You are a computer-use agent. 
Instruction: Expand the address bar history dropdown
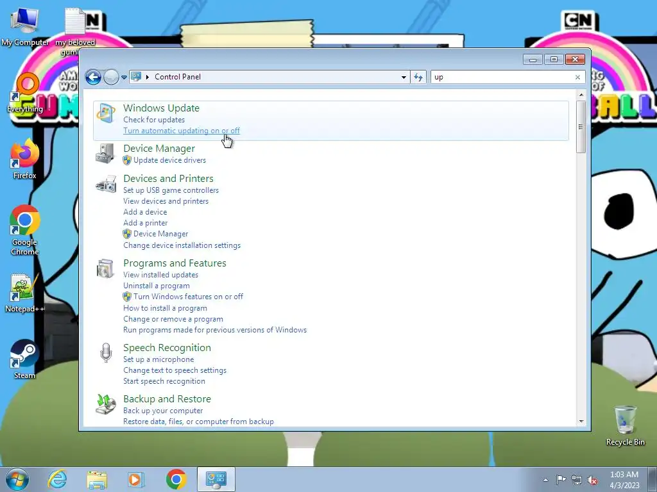[x=404, y=77]
